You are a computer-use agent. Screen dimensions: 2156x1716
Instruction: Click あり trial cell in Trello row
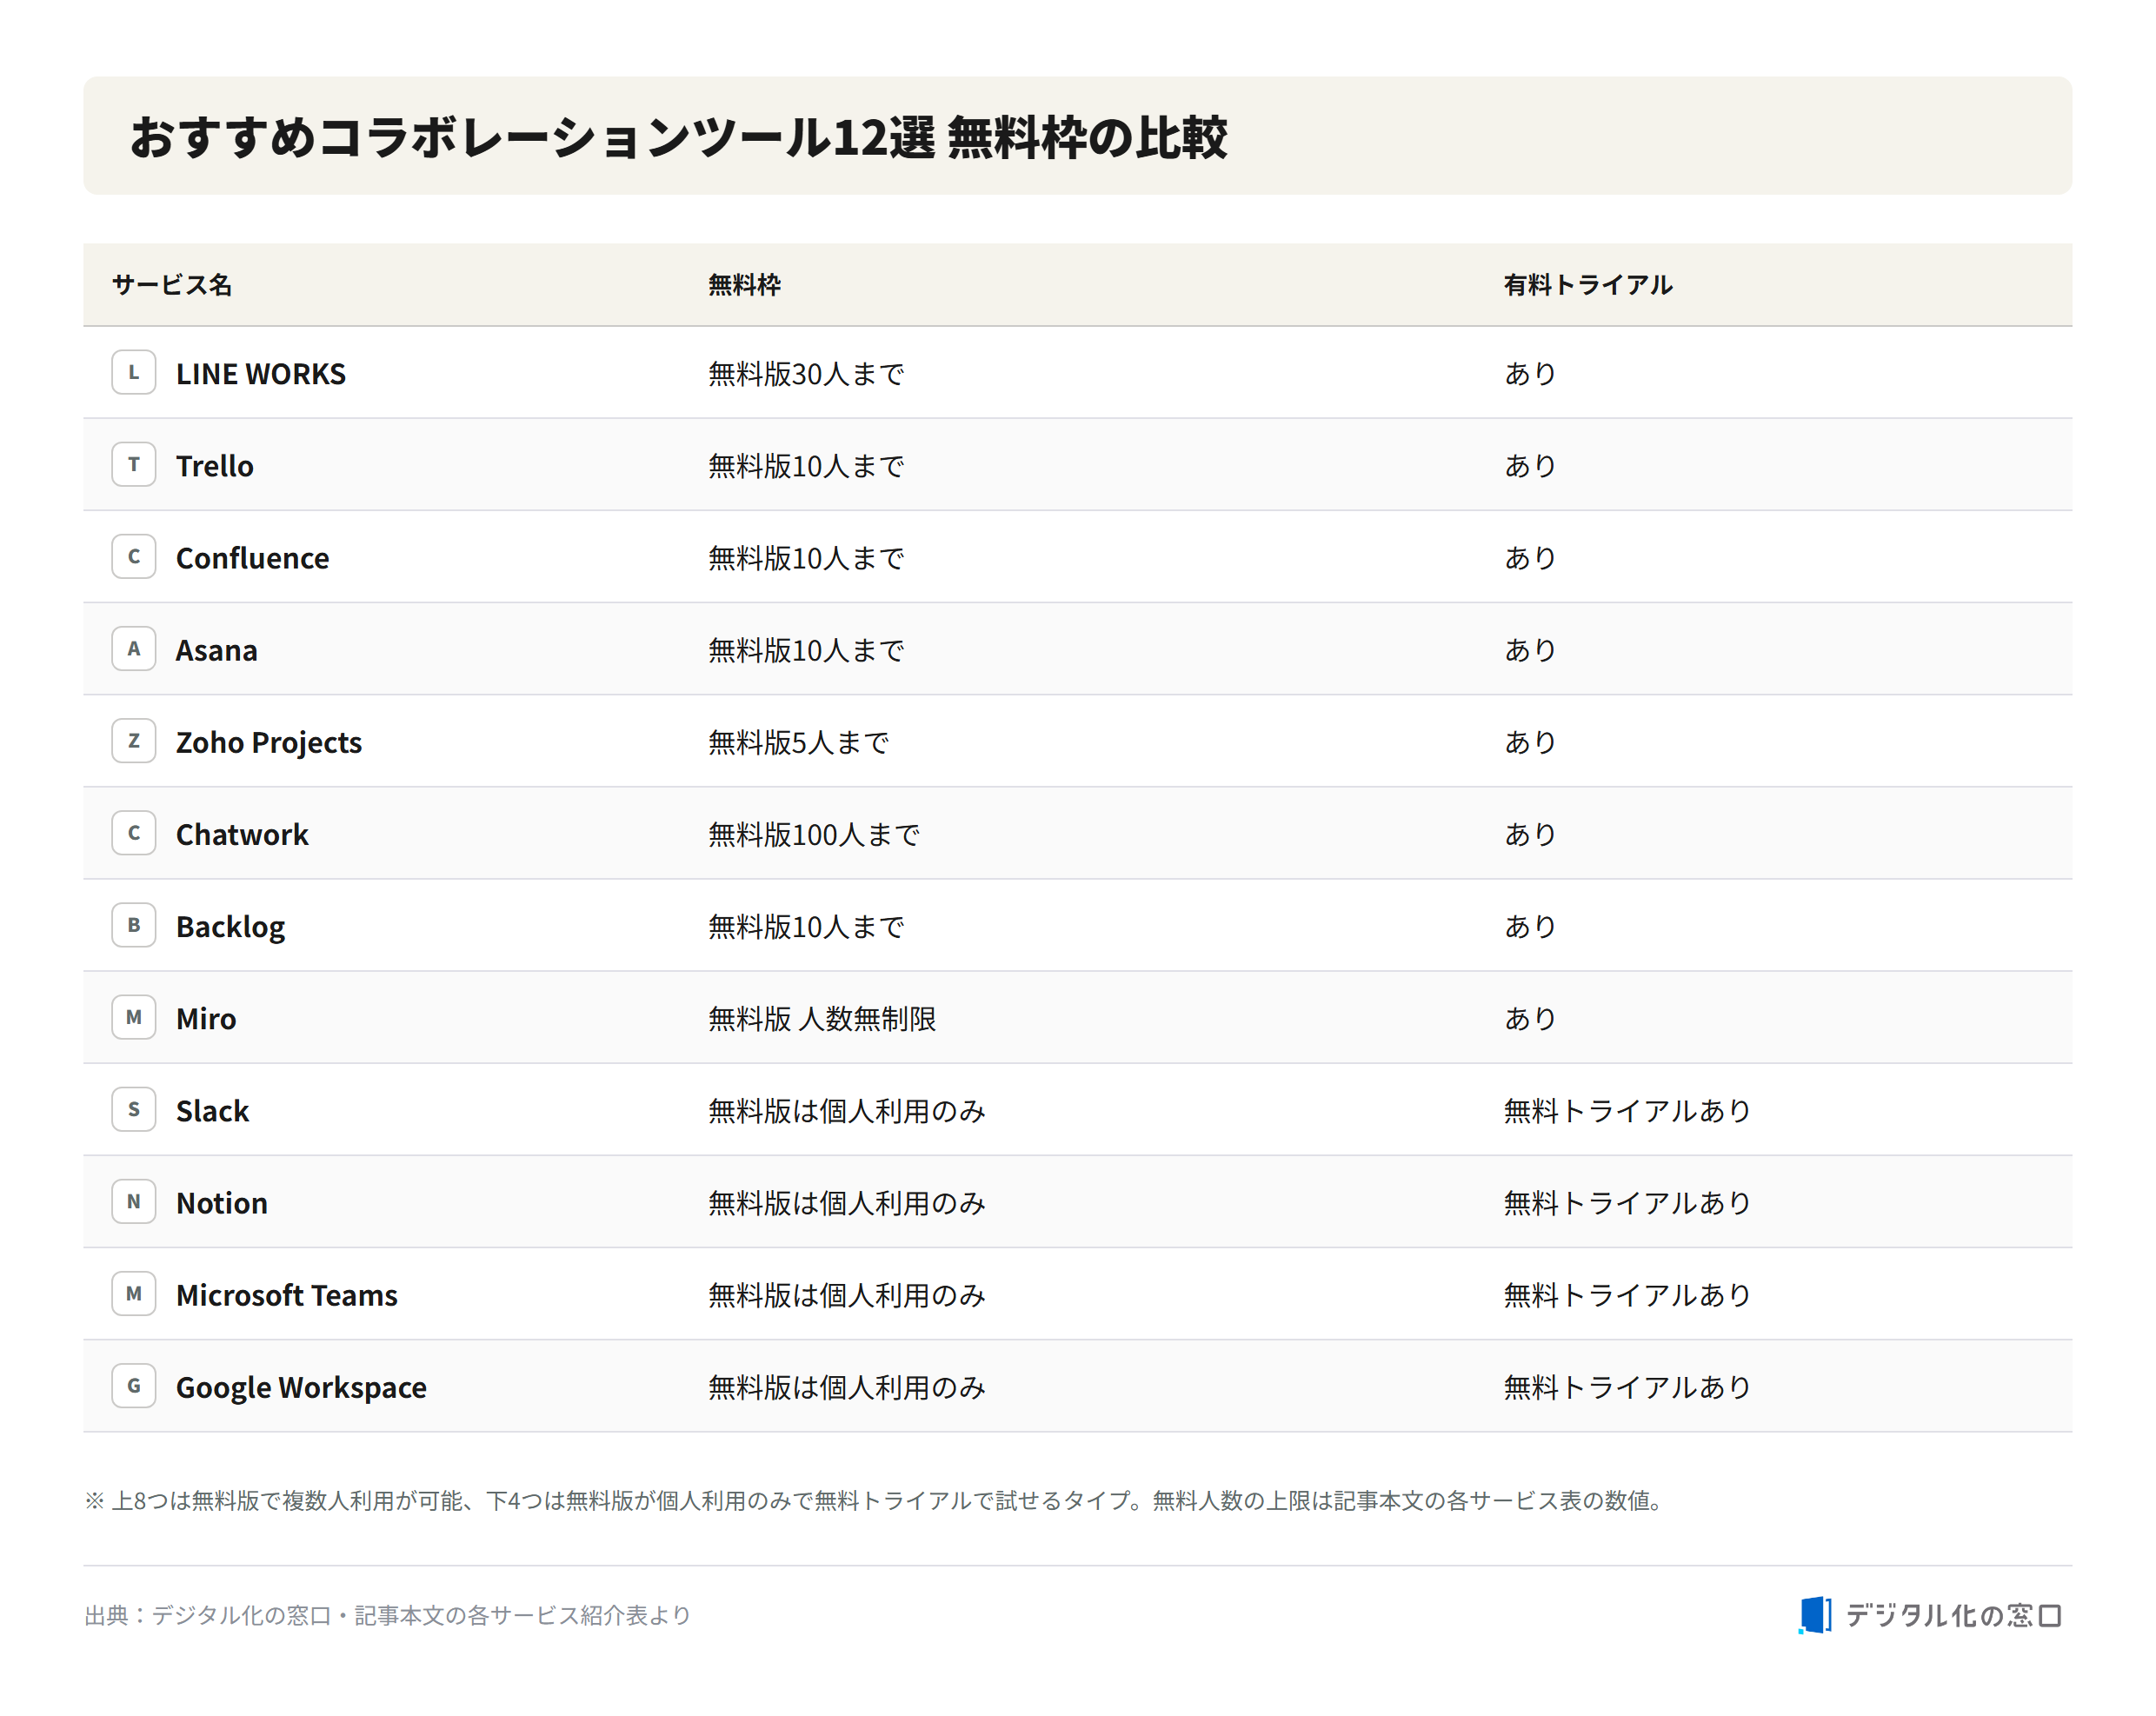1530,465
